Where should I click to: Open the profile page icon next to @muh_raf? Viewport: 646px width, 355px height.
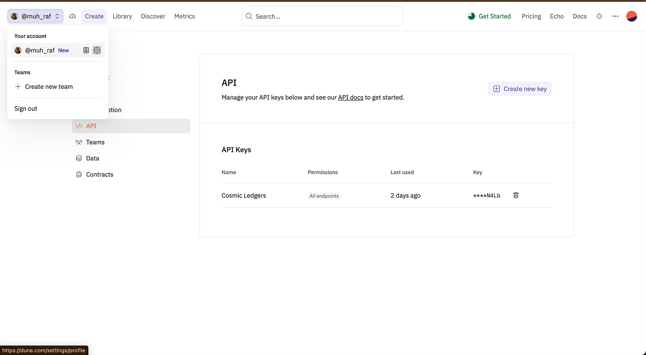coord(86,51)
